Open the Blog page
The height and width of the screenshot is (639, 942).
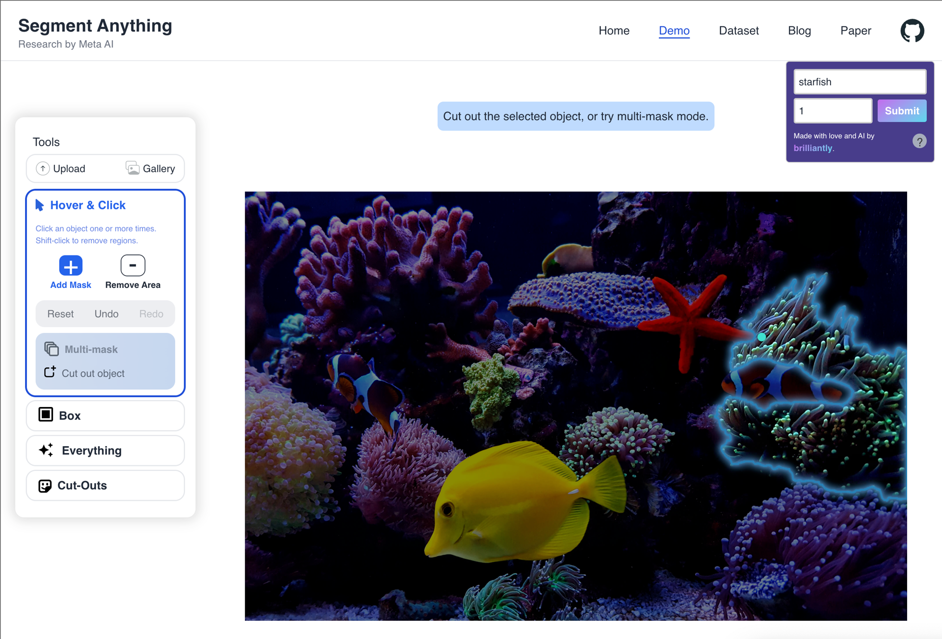tap(799, 30)
